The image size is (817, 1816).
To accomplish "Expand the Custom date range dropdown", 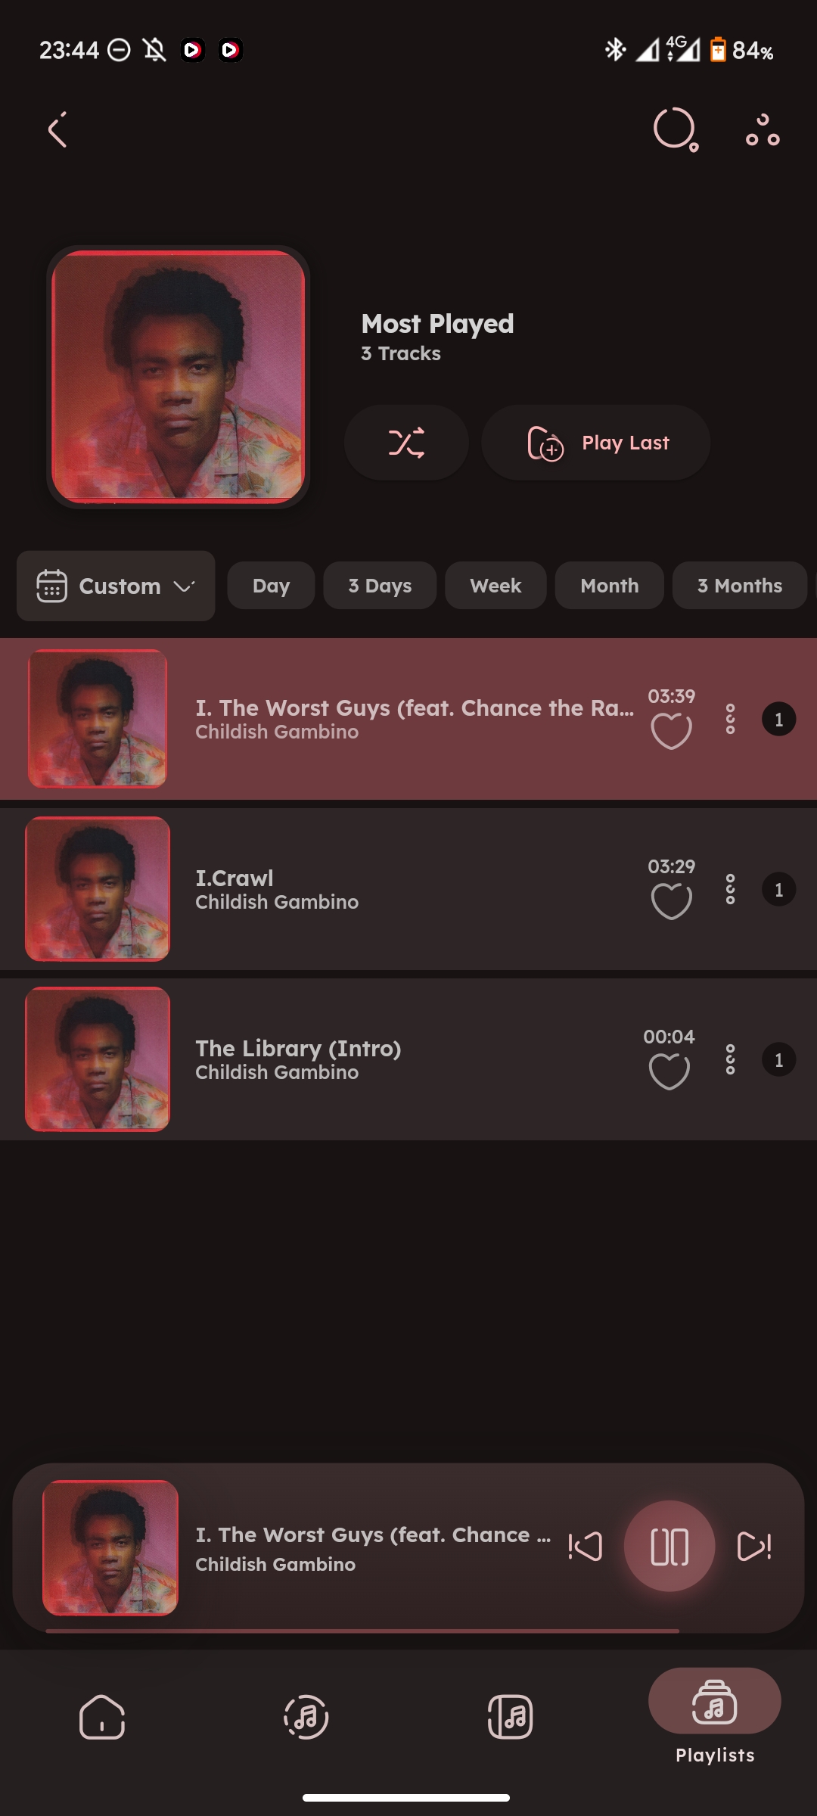I will click(x=116, y=586).
